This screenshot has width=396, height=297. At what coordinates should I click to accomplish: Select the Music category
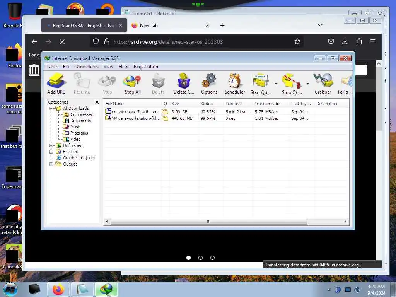72,127
